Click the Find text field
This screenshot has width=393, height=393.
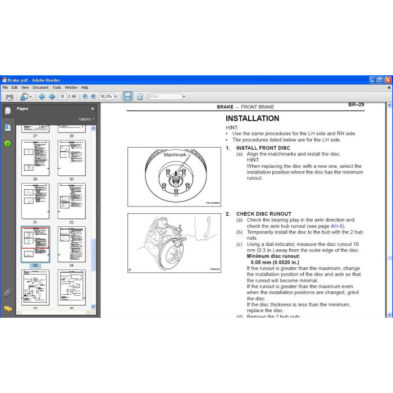tap(166, 97)
